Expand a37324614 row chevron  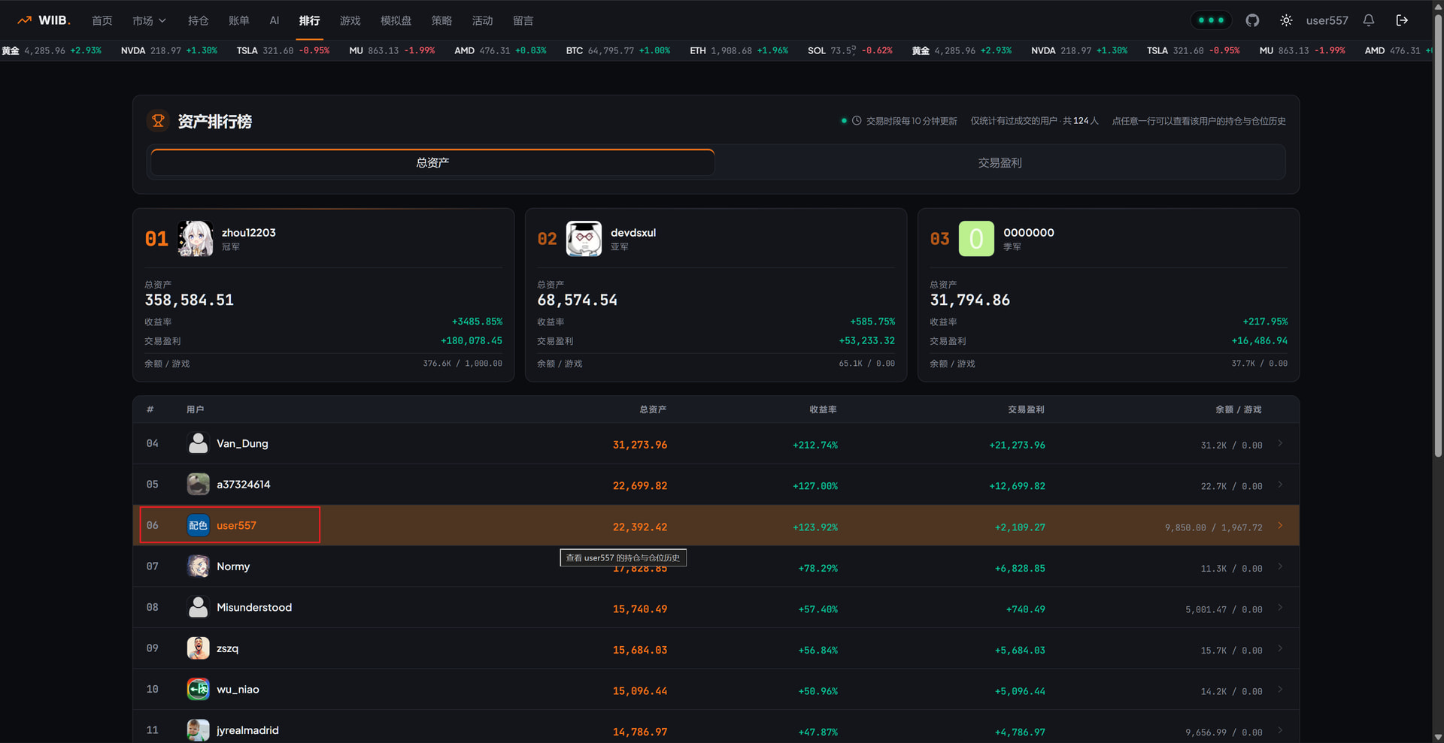[x=1280, y=485]
